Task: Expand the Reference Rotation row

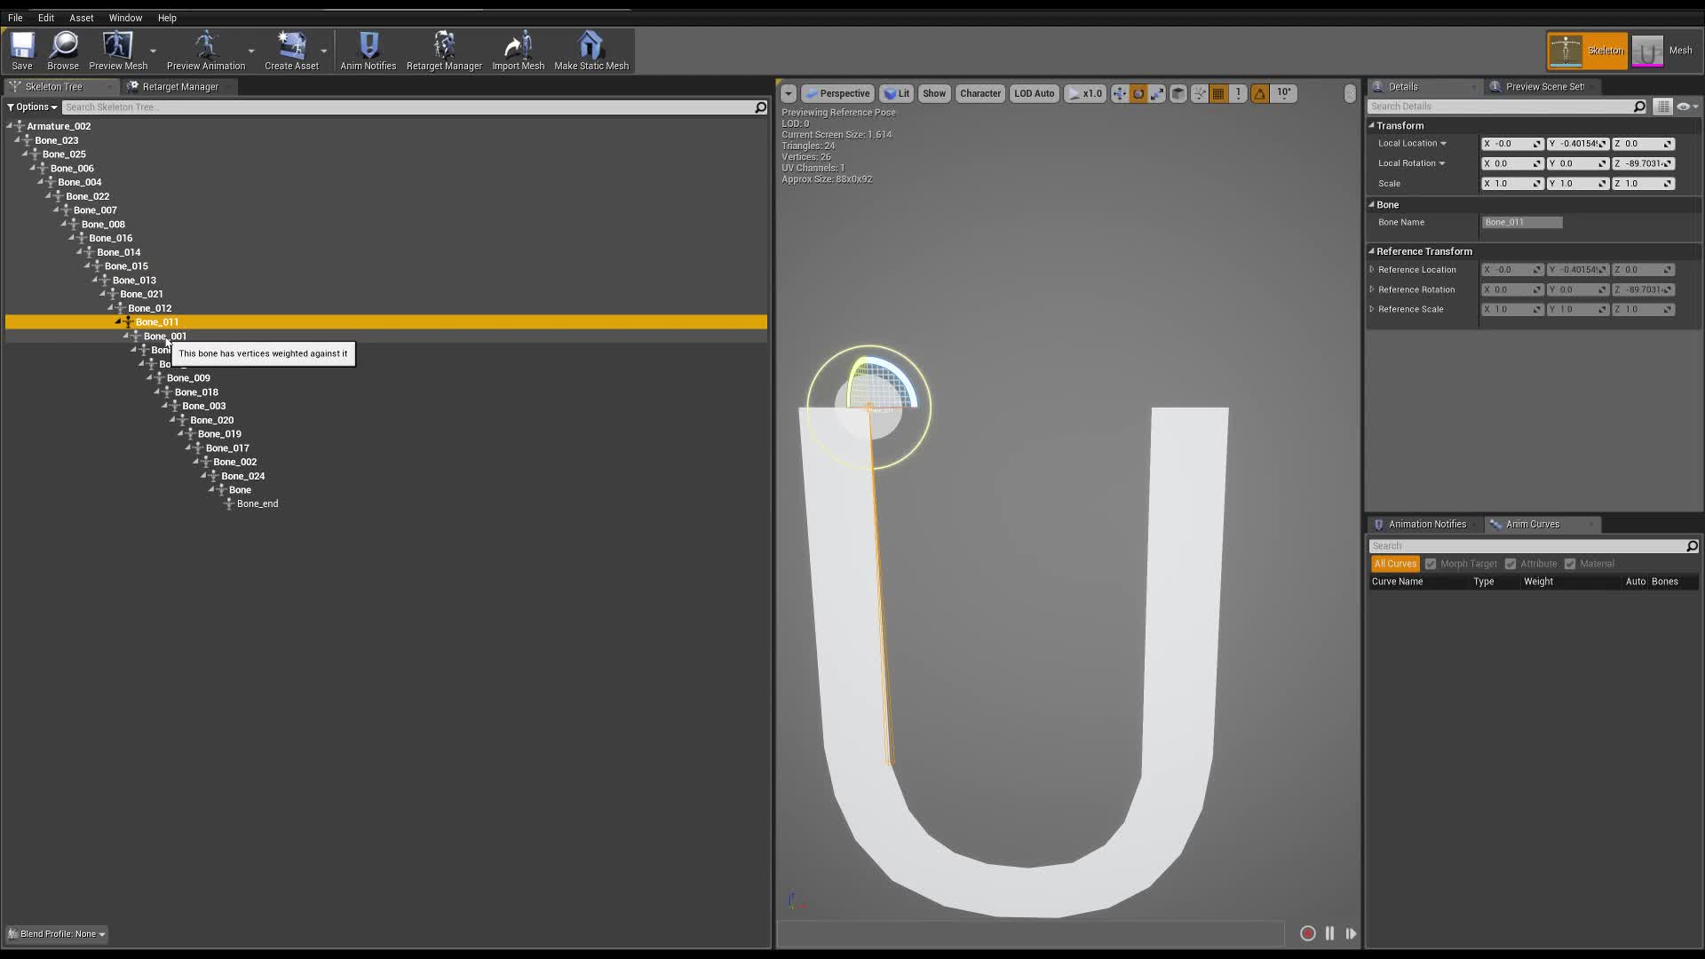Action: 1372,289
